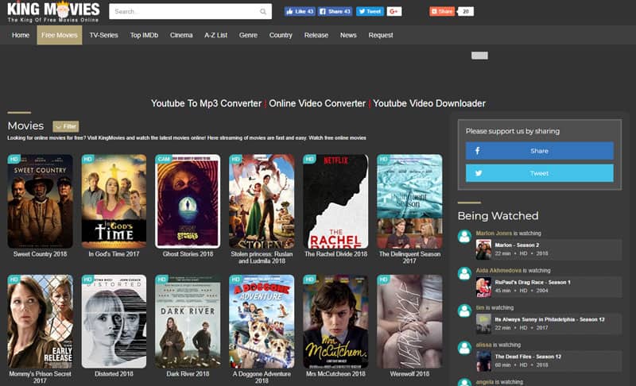The width and height of the screenshot is (636, 386).
Task: Click the orange Share counter button
Action: point(443,11)
